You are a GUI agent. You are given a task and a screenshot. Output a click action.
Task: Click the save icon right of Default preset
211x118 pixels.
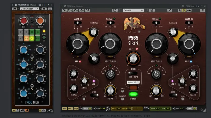click(152, 10)
